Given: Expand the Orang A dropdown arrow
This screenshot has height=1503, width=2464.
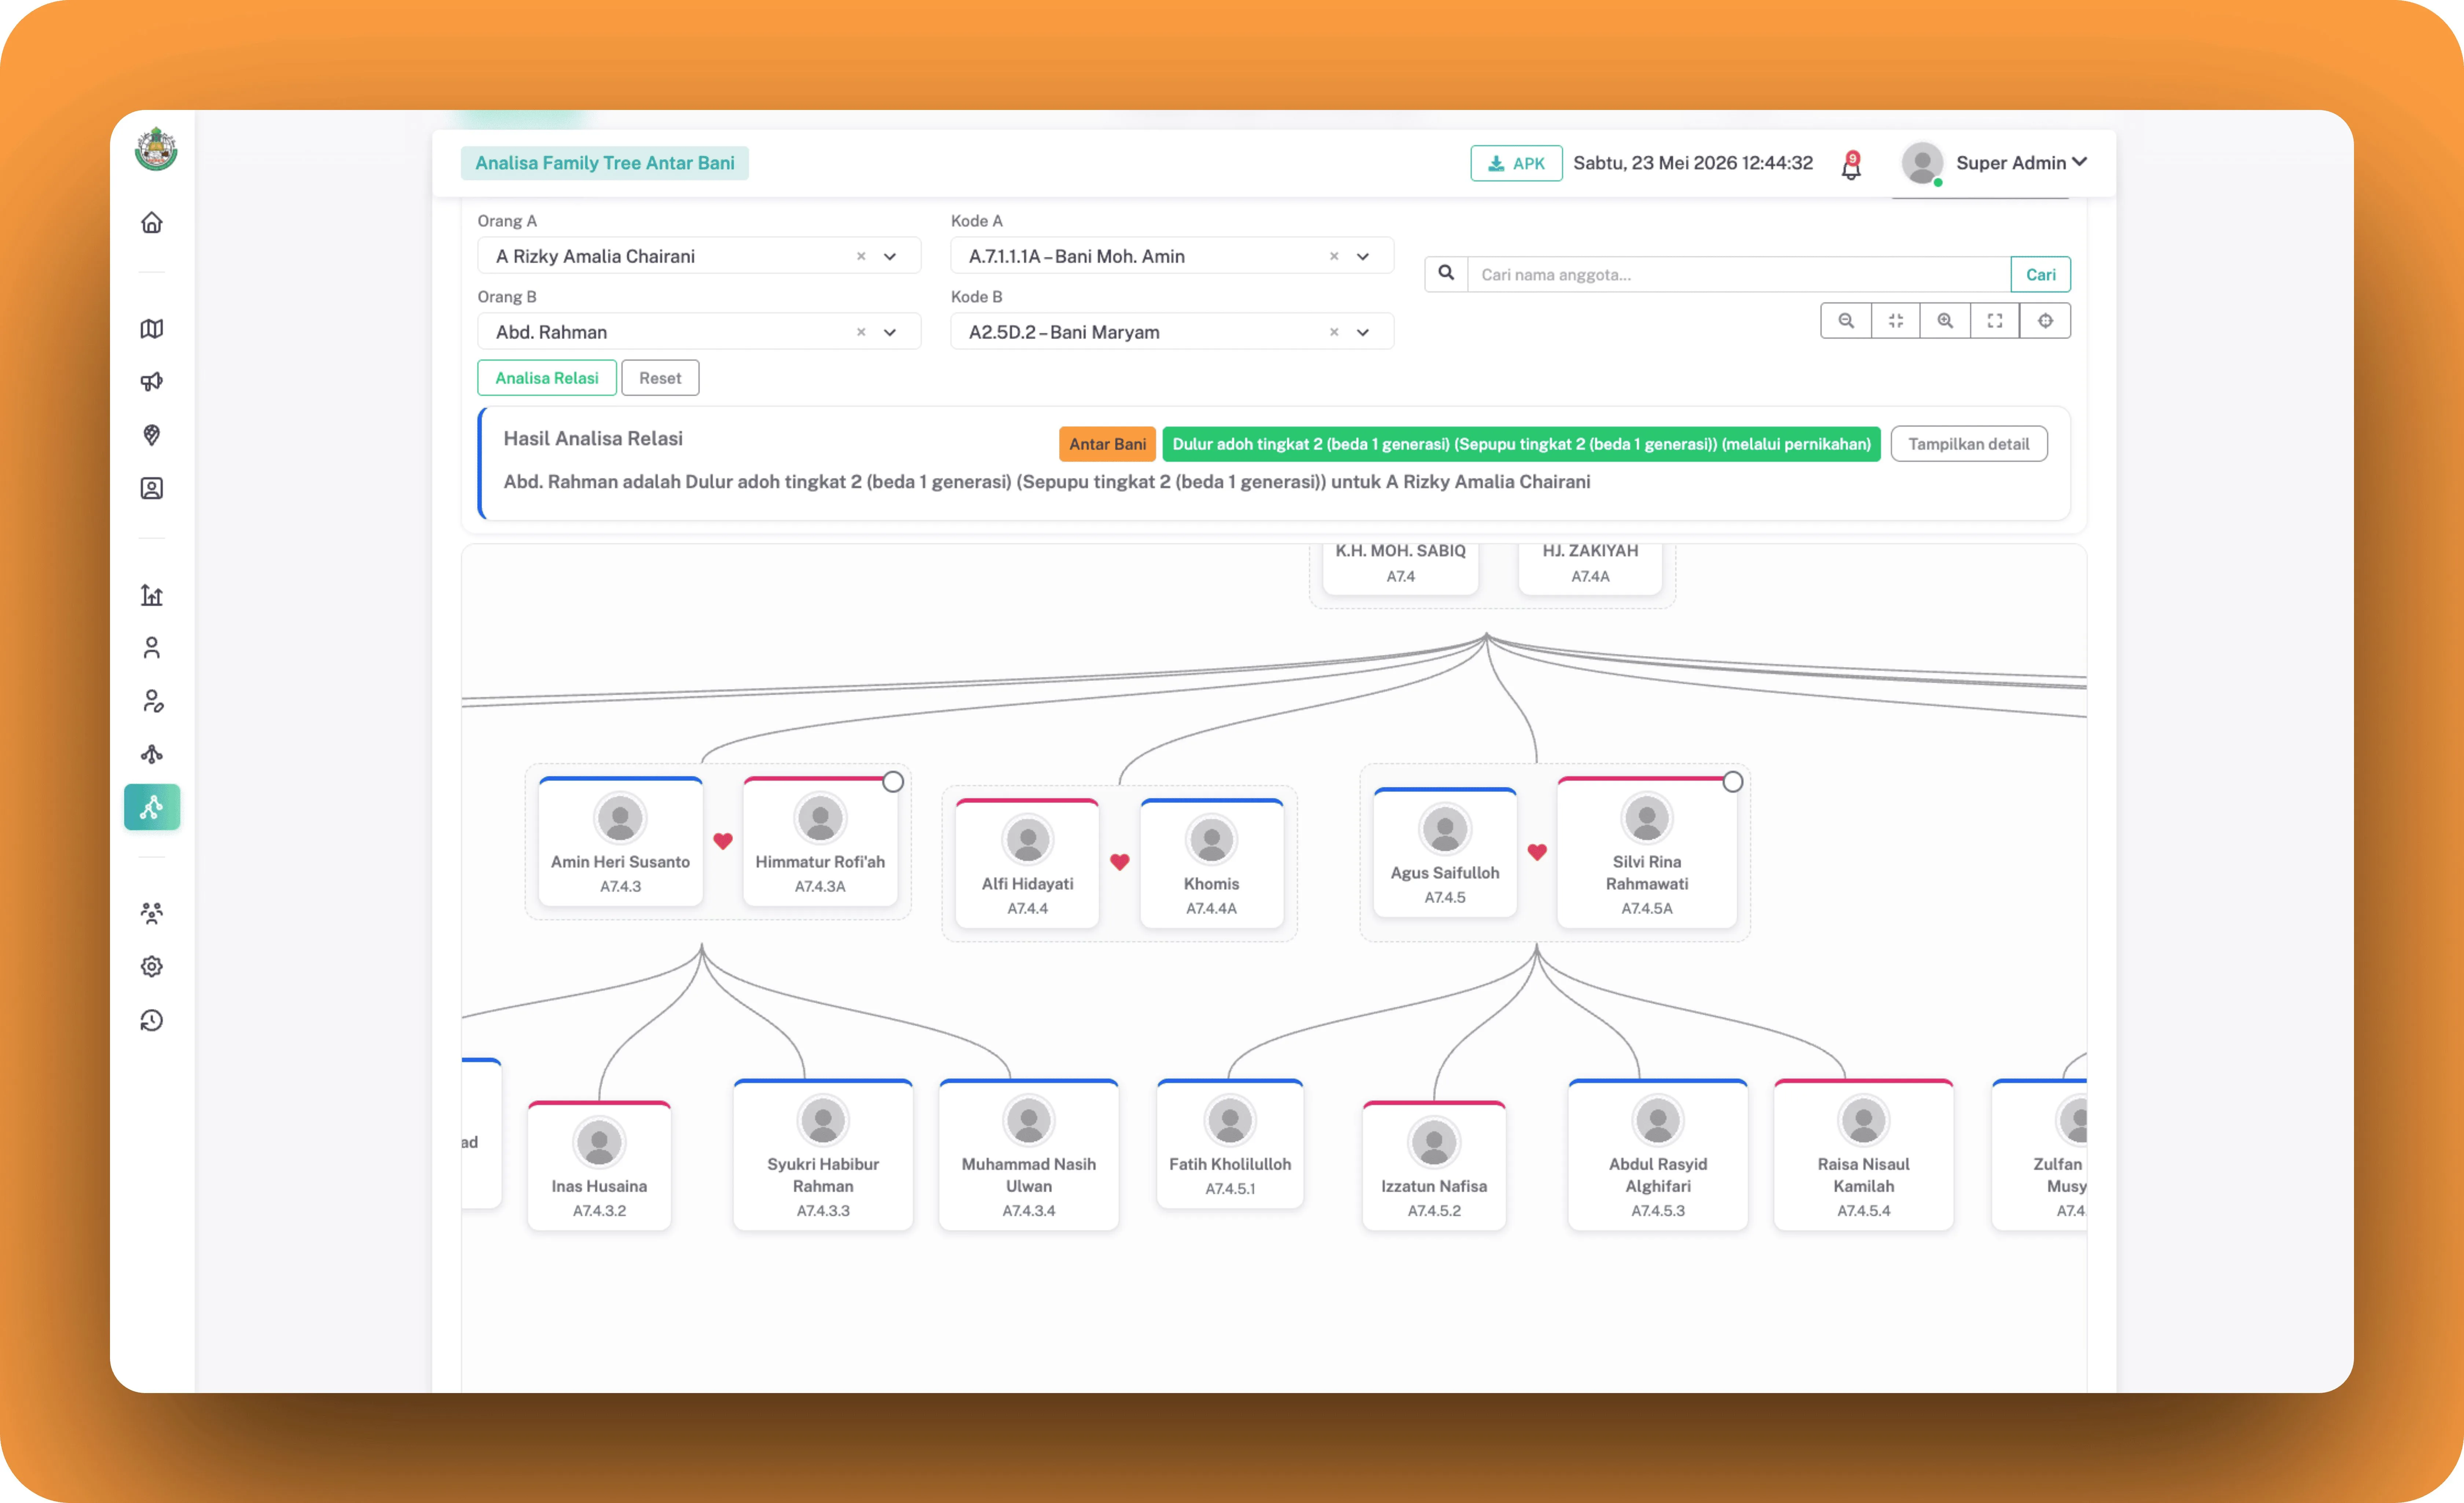Looking at the screenshot, I should (x=890, y=257).
